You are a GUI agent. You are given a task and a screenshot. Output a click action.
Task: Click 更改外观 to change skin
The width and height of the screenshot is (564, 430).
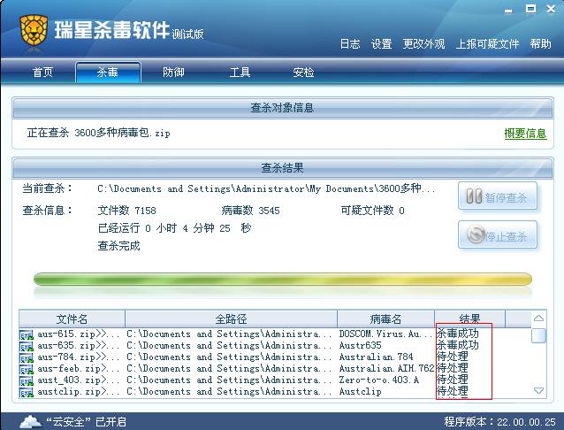(x=423, y=44)
